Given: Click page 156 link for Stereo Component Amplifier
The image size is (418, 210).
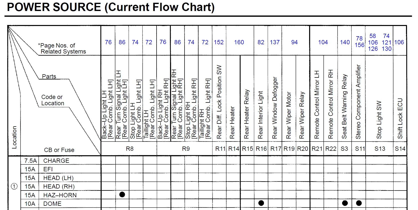Looking at the screenshot, I should (x=359, y=45).
